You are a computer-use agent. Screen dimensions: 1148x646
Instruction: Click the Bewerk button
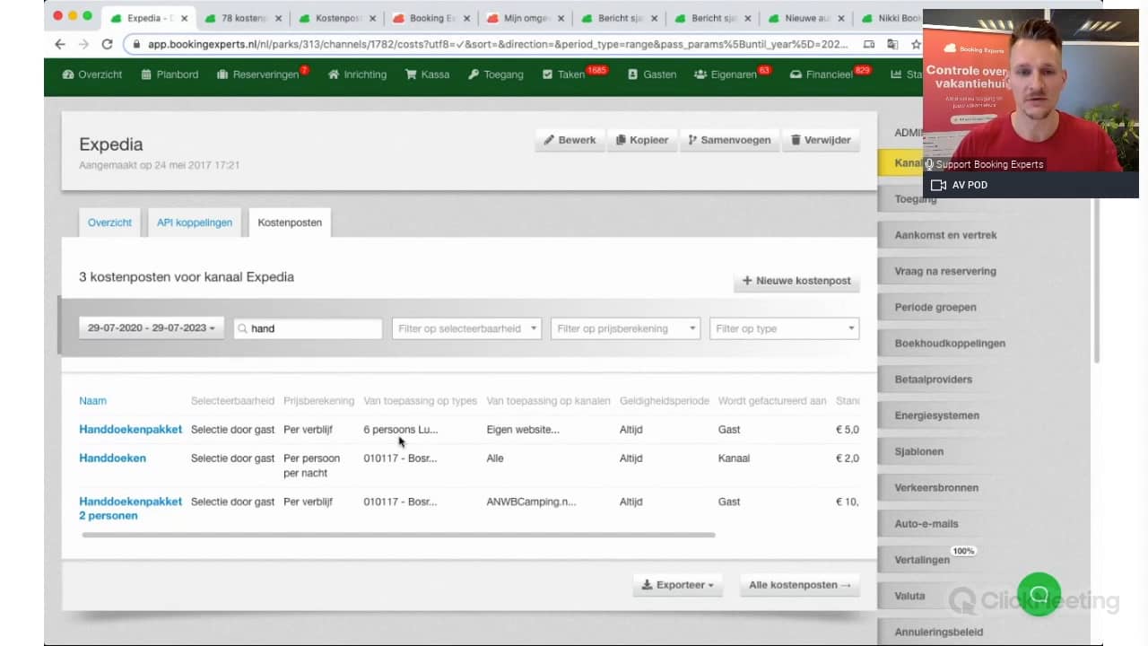(570, 140)
